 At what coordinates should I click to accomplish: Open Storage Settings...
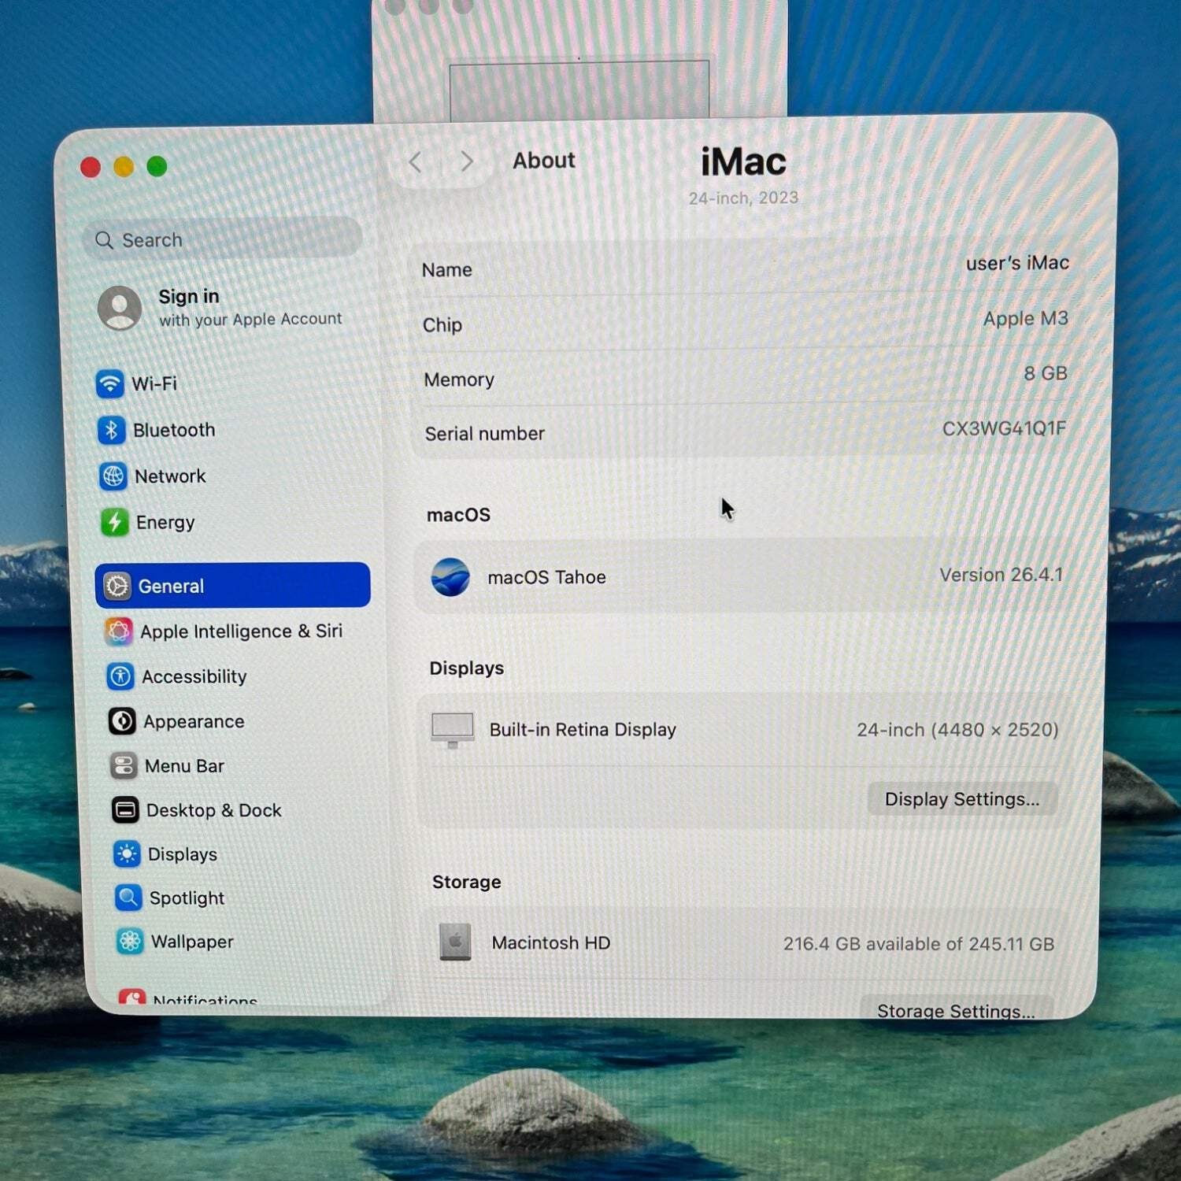[957, 1009]
